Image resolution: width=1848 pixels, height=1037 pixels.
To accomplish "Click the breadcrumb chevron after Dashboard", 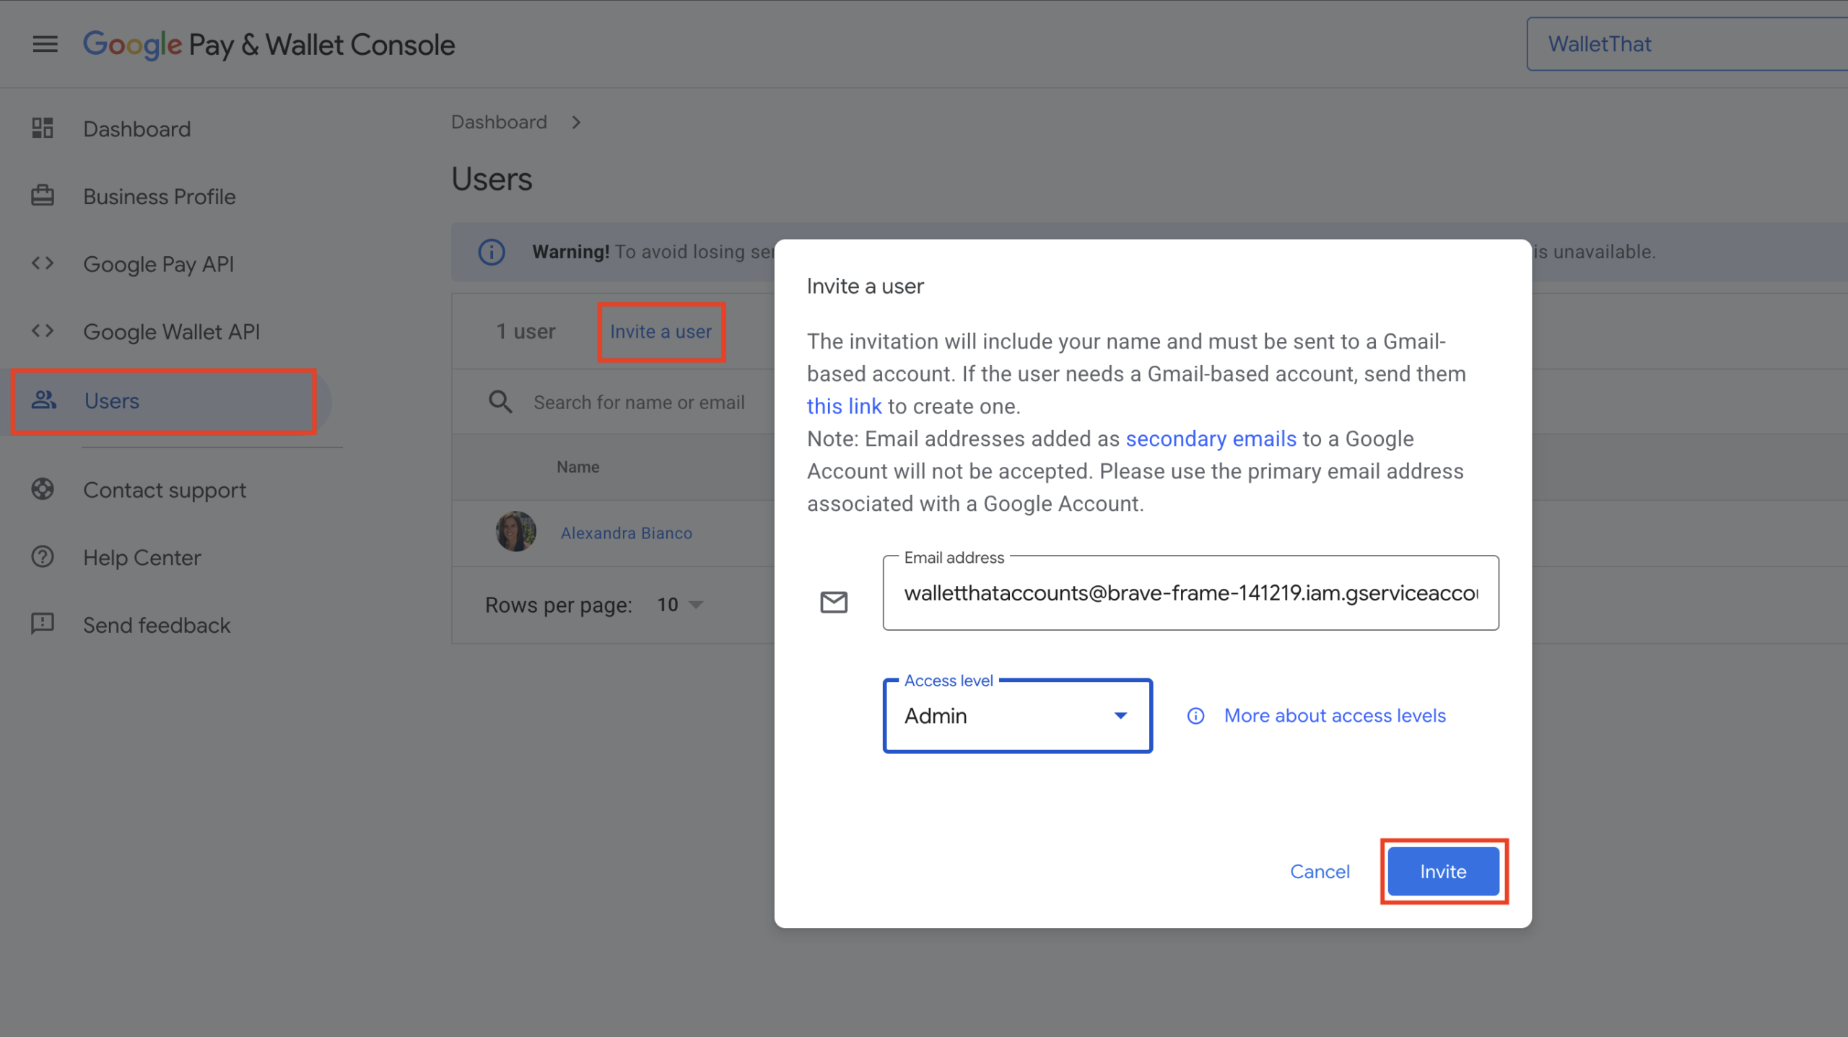I will tap(576, 123).
